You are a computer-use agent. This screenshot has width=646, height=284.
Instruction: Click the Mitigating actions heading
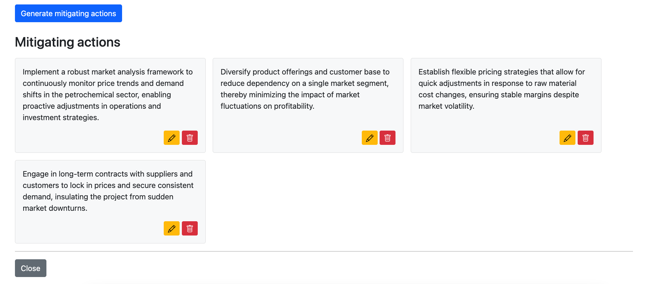[67, 42]
